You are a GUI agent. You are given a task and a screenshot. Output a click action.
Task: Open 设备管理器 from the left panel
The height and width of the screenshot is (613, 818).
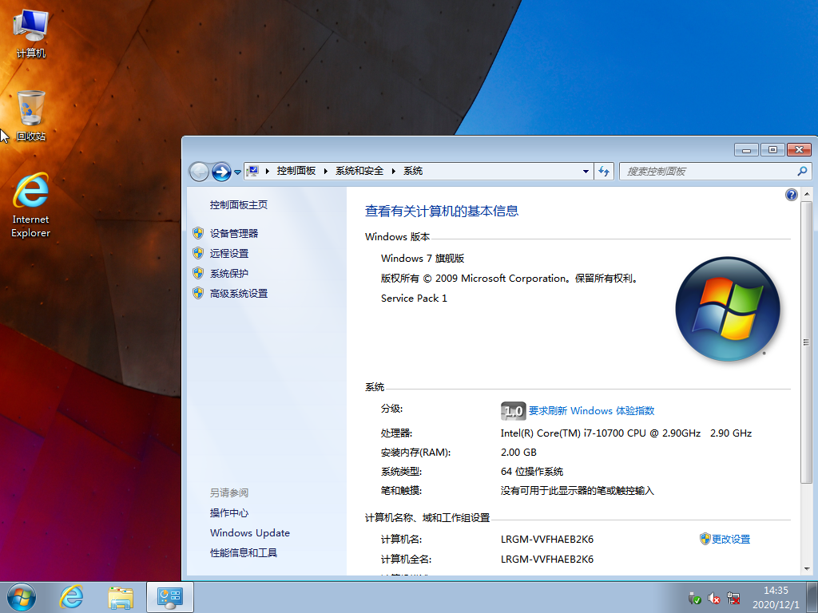click(x=233, y=233)
